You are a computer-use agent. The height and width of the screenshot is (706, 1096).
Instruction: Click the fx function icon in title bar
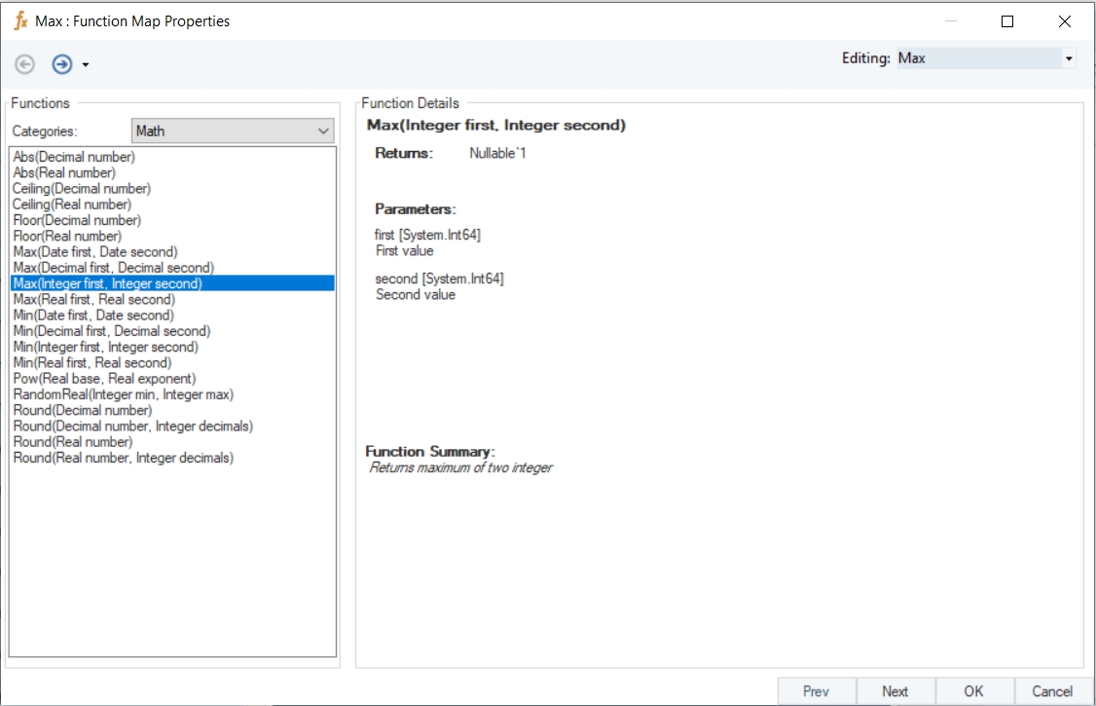[20, 20]
